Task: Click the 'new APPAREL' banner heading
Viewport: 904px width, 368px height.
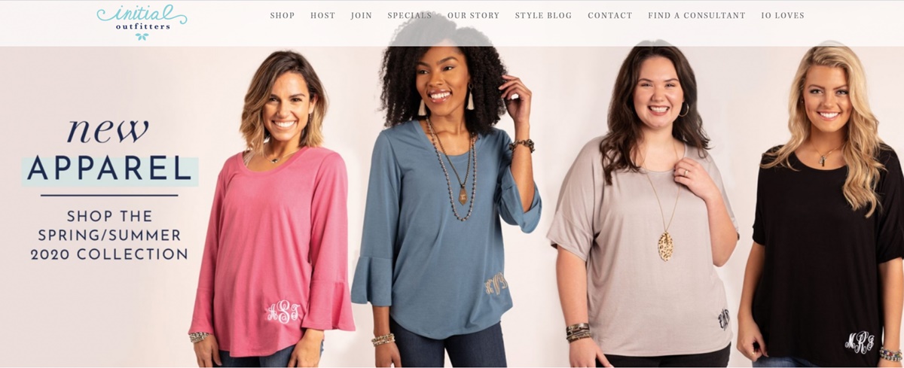Action: (110, 151)
